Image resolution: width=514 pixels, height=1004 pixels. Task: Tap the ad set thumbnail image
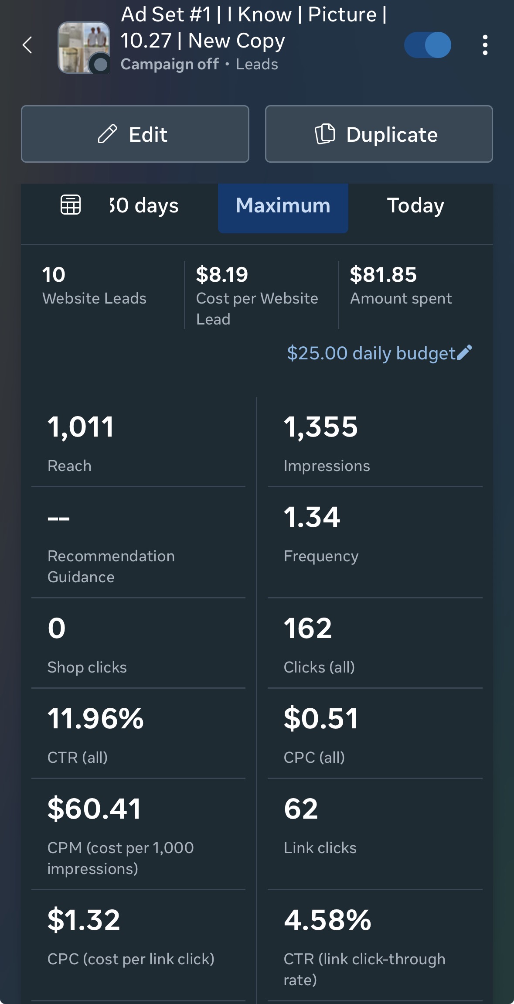point(84,47)
